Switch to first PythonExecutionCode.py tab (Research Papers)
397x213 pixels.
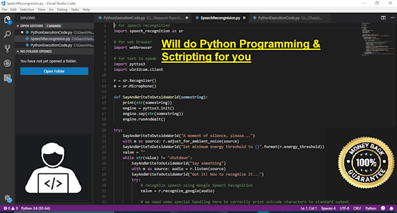tap(143, 18)
